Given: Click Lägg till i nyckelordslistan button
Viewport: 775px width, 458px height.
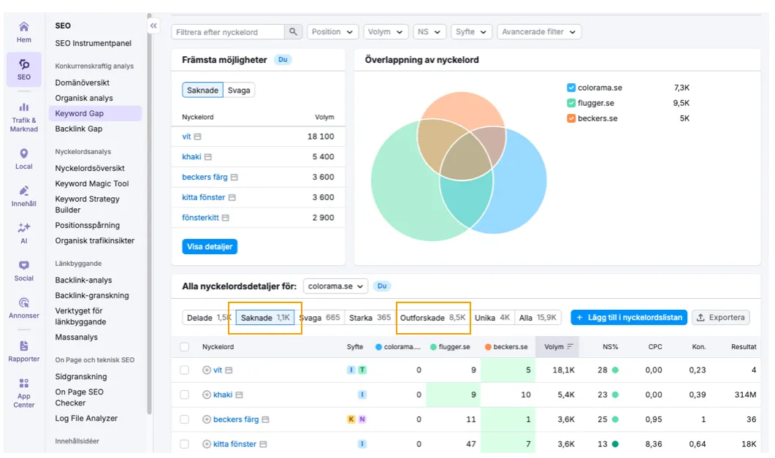Looking at the screenshot, I should coord(629,317).
